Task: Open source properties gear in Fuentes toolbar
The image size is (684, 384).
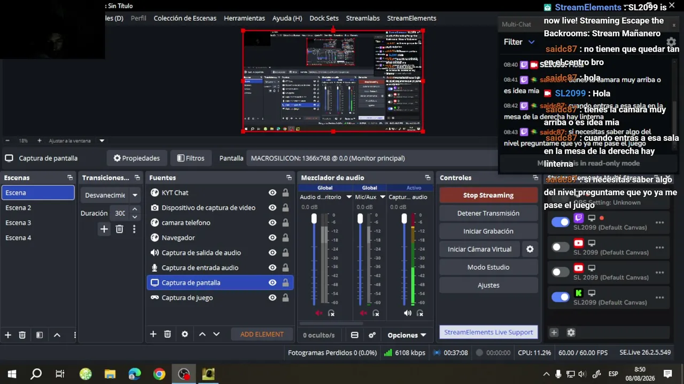Action: pos(185,334)
